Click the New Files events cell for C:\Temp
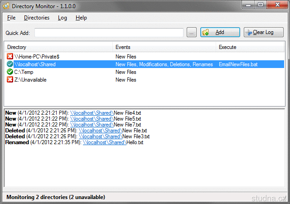Viewport: 290px width, 204px height. coord(126,72)
